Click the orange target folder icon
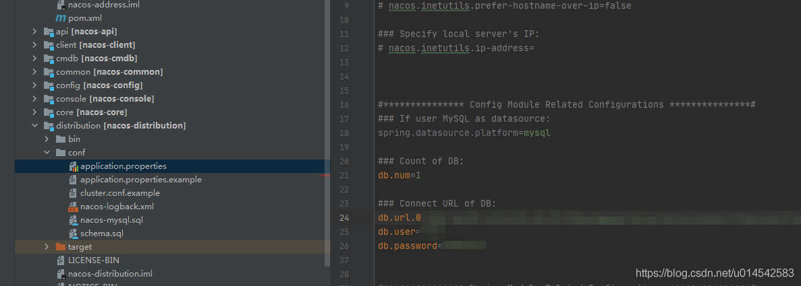This screenshot has height=286, width=801. tap(60, 247)
